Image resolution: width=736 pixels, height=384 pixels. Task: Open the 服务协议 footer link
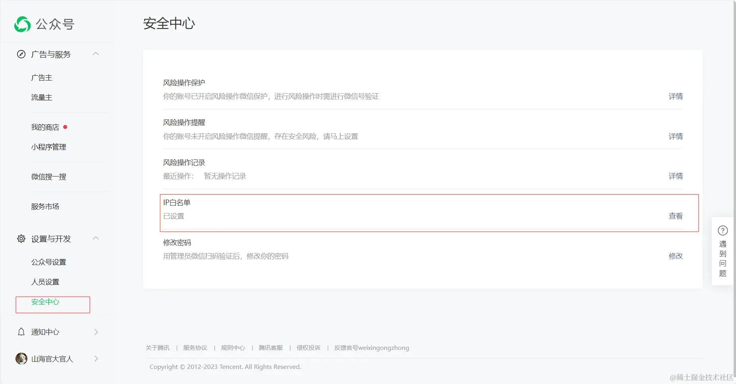pyautogui.click(x=195, y=348)
